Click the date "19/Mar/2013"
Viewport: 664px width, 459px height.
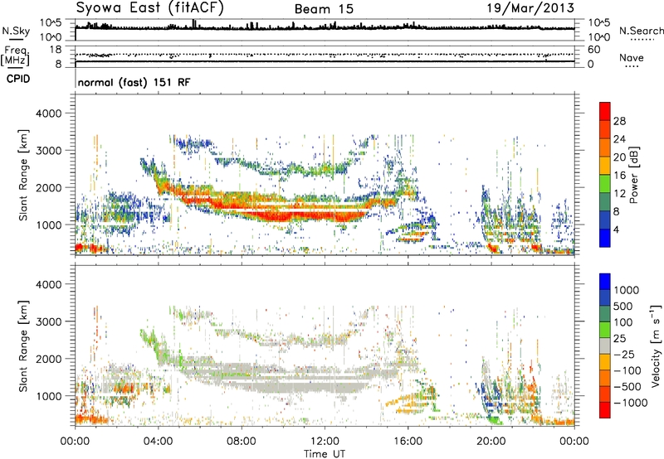(530, 8)
